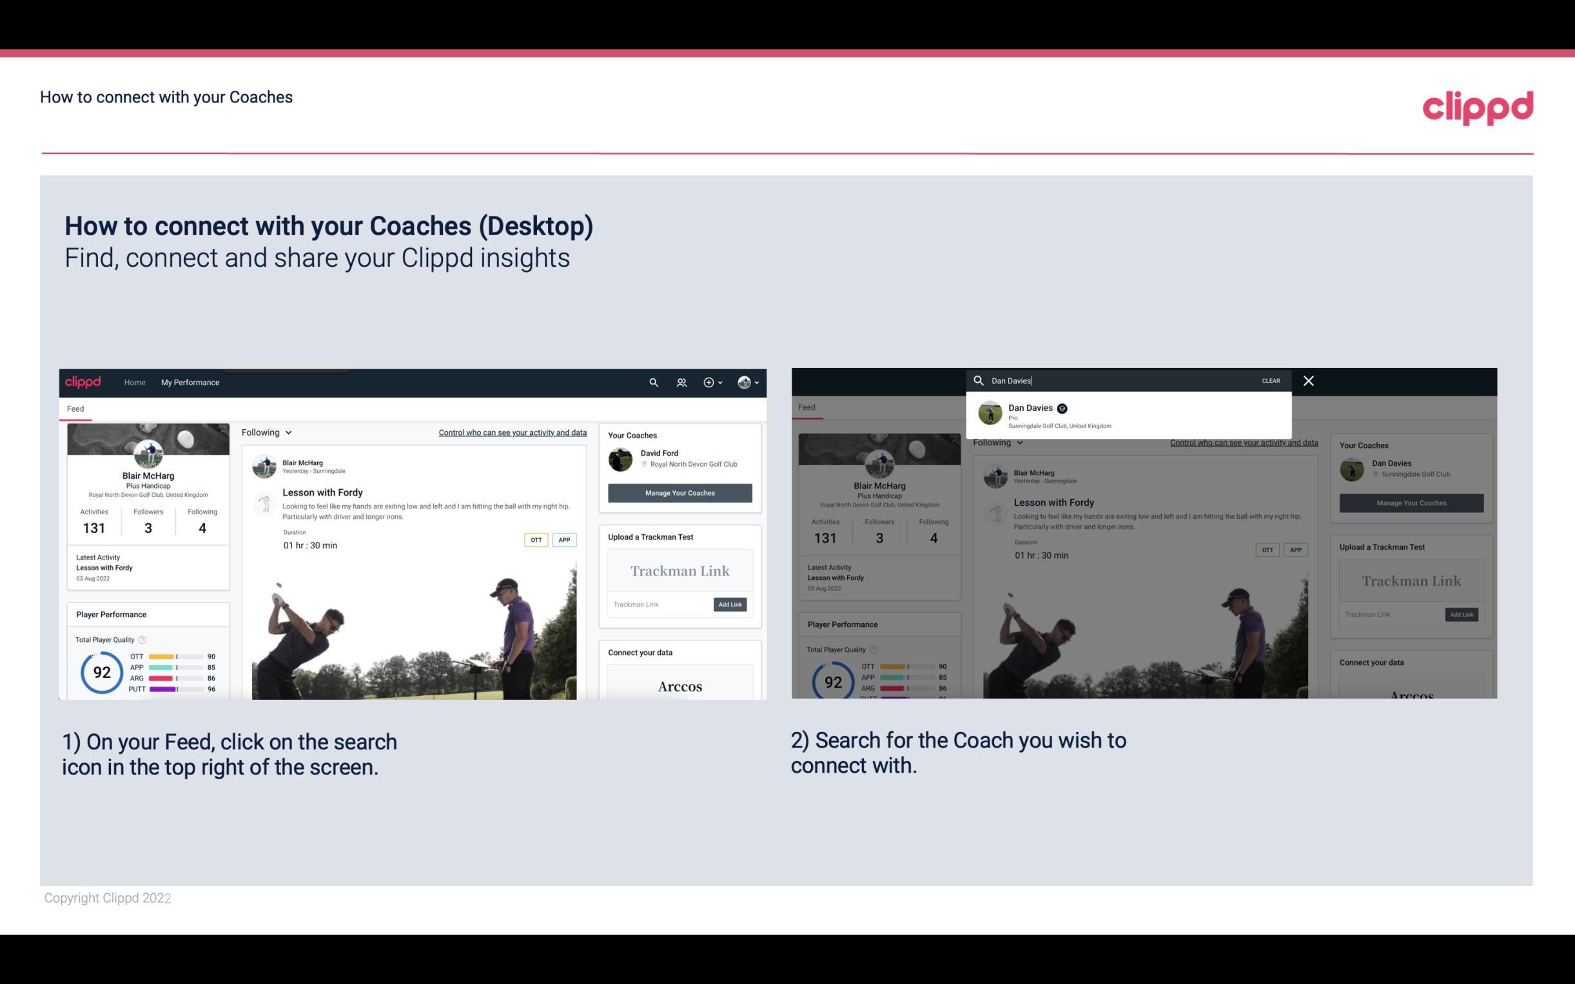Screen dimensions: 1575x984
Task: Click the clear search icon in search bar
Action: tap(1271, 380)
